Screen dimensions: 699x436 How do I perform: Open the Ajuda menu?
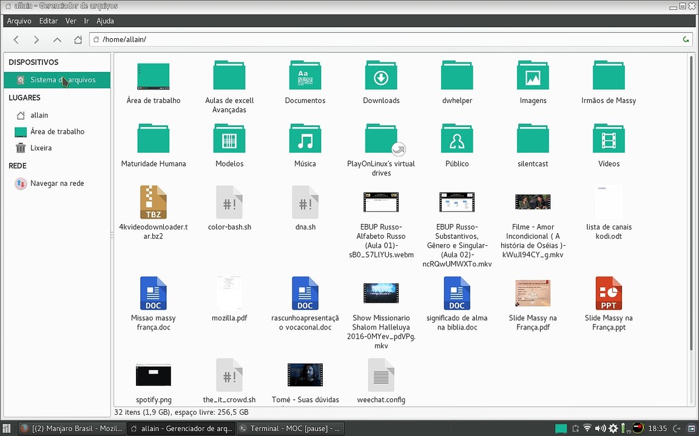pyautogui.click(x=105, y=21)
